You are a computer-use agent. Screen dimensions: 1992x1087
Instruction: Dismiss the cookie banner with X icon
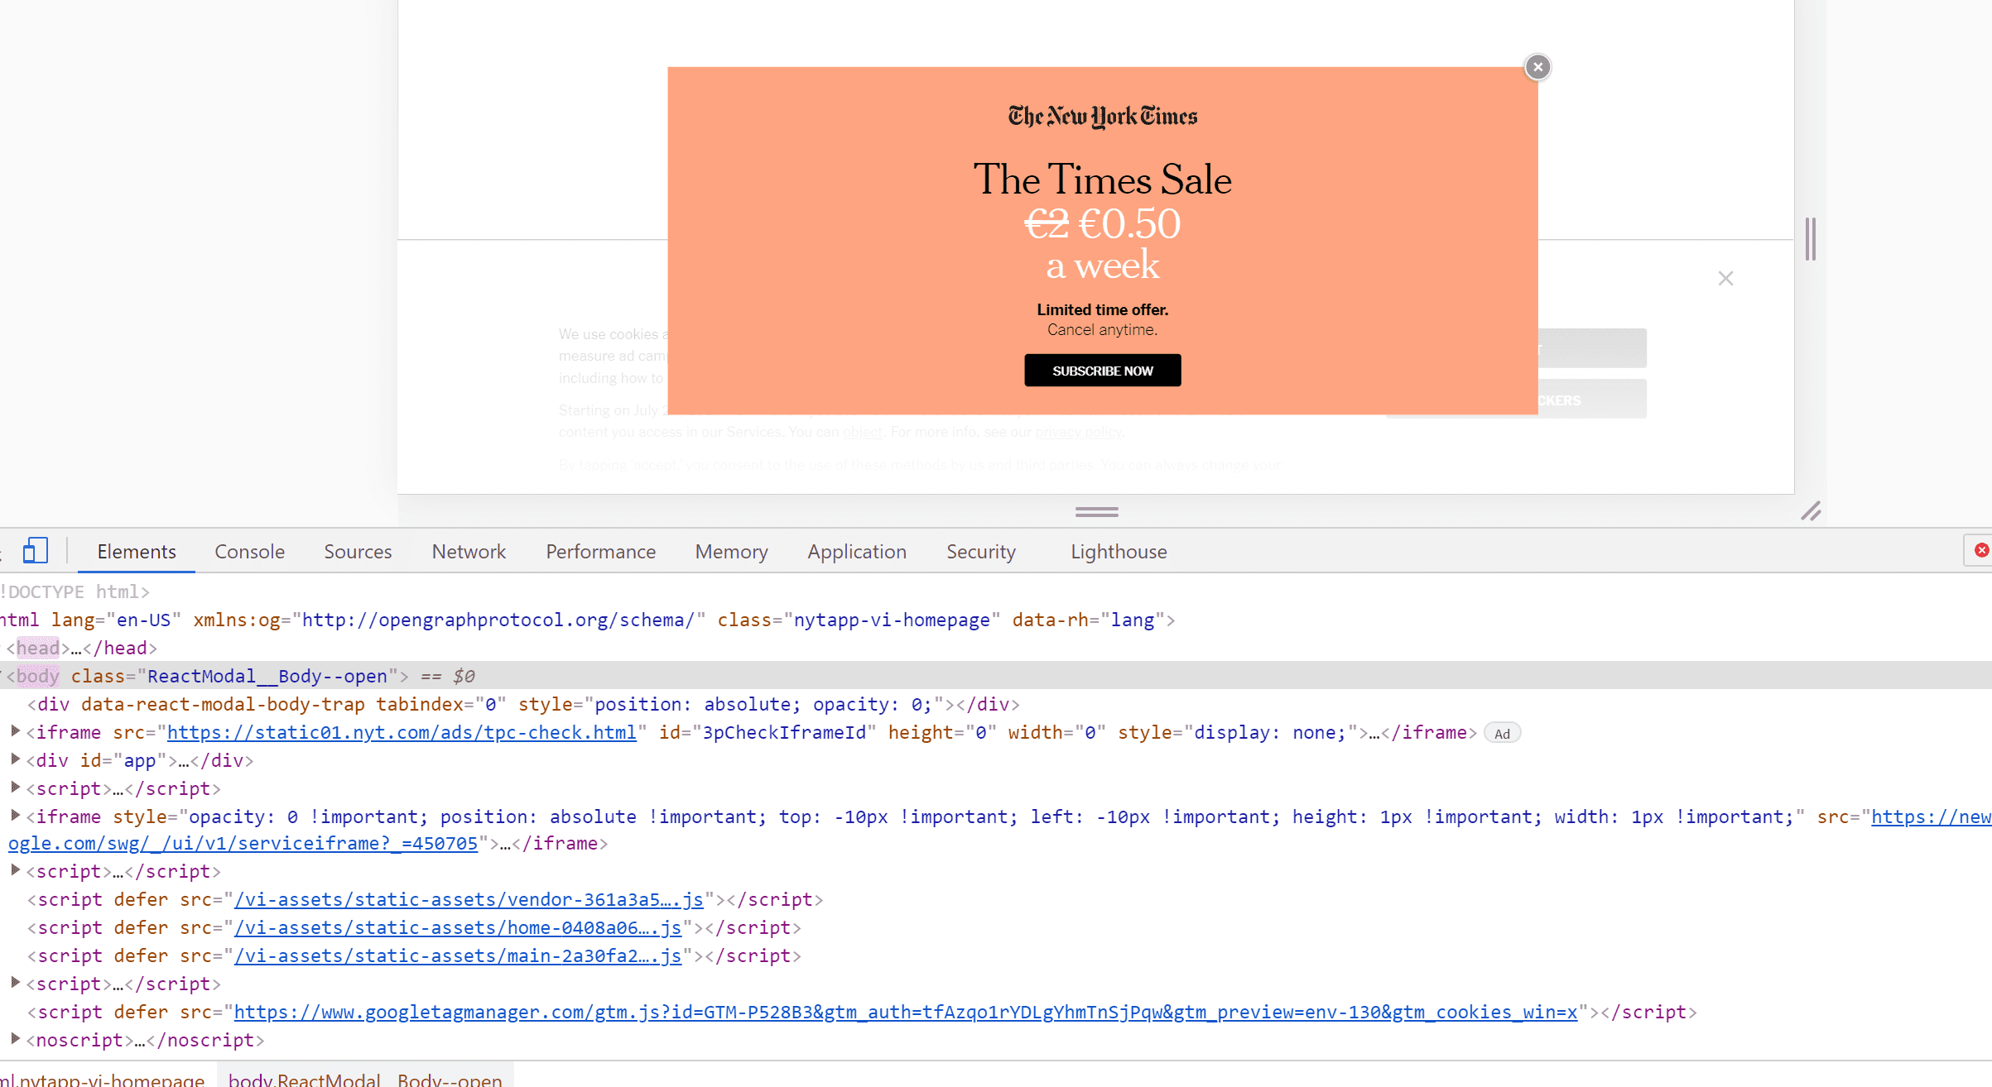tap(1725, 279)
